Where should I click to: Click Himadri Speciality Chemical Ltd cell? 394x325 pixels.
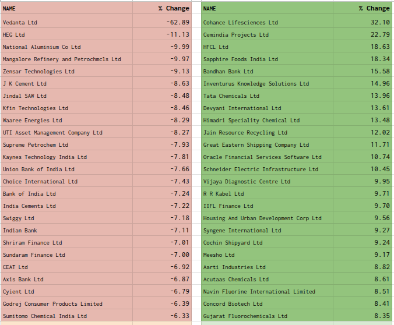[267, 120]
